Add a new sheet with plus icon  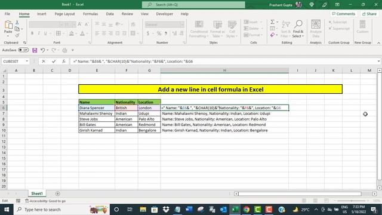pos(58,193)
